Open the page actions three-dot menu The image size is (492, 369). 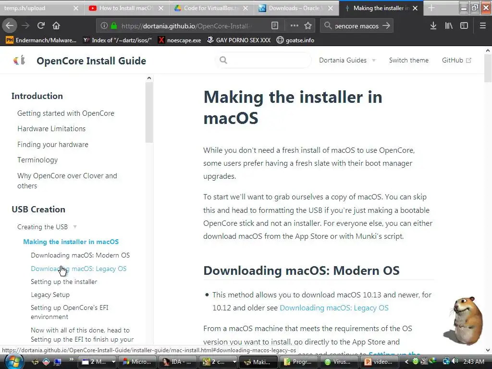[295, 26]
